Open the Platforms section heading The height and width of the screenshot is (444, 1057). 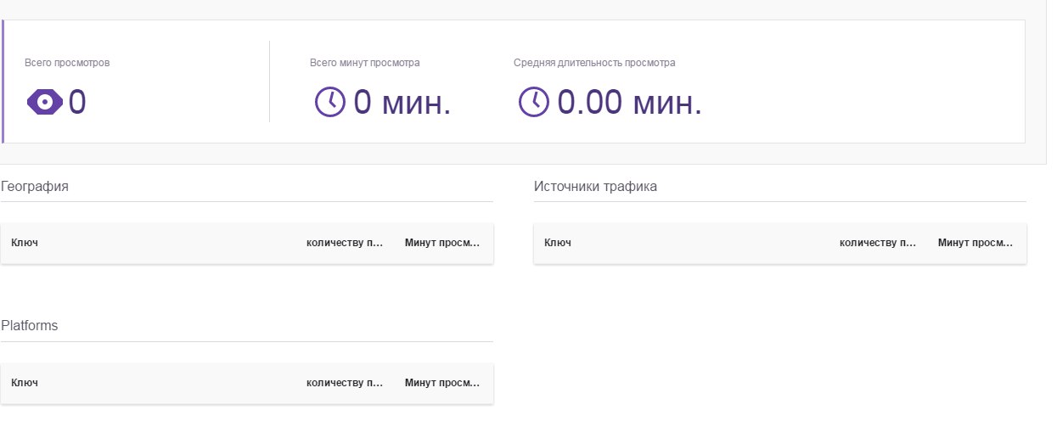[30, 325]
